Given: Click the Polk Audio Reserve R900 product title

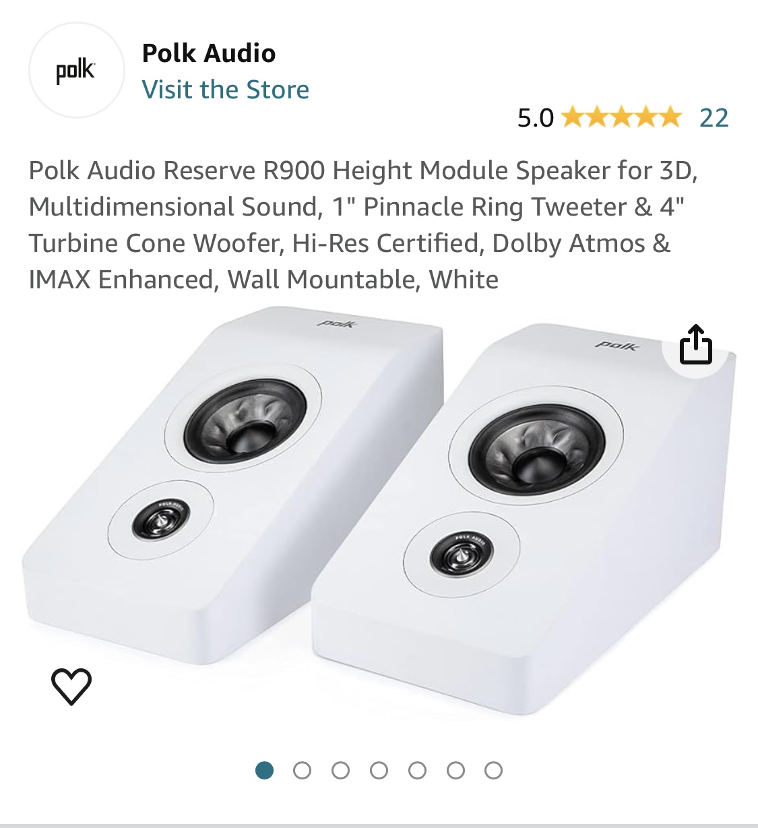Looking at the screenshot, I should point(364,224).
